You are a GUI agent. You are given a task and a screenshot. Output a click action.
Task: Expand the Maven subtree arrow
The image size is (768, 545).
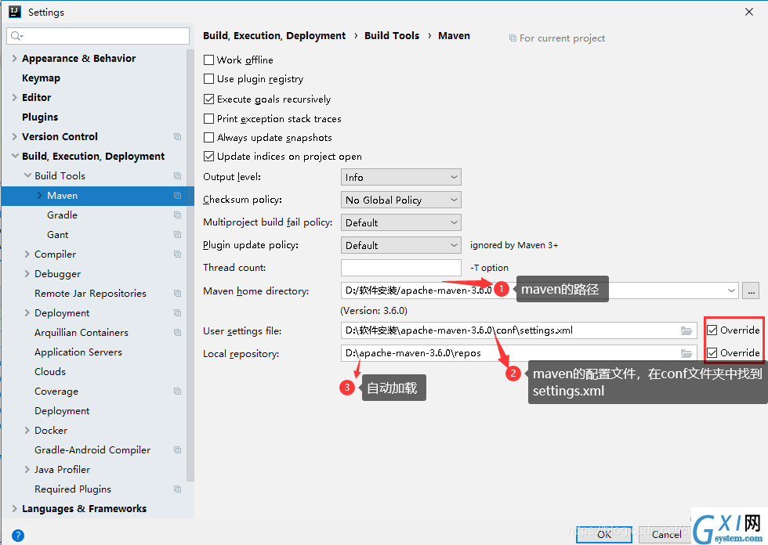tap(40, 195)
